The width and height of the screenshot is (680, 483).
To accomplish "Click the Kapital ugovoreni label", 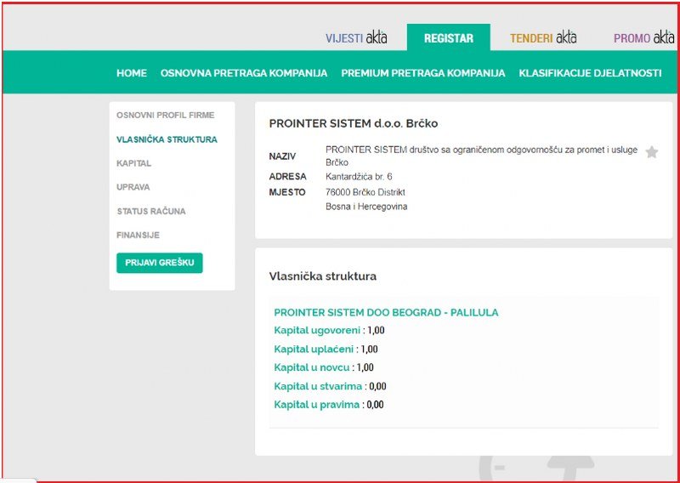I will coord(317,331).
